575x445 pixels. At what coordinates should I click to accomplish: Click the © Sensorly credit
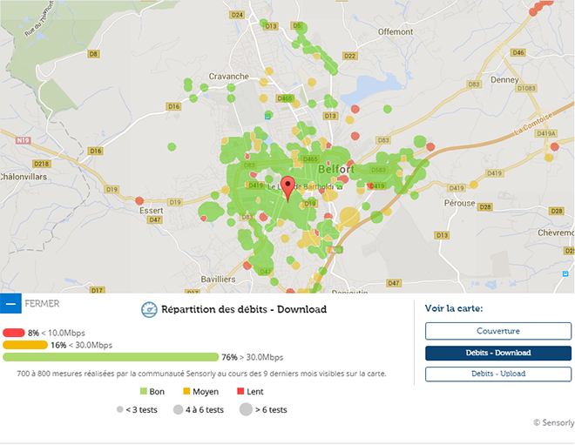tap(554, 422)
